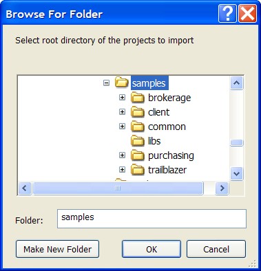Click the vertical scrollbar down arrow
The image size is (261, 271).
(236, 174)
